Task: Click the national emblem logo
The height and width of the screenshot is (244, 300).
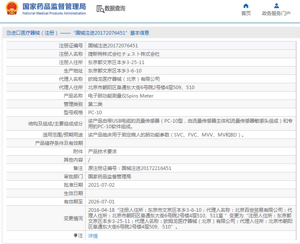Action: [x=12, y=9]
